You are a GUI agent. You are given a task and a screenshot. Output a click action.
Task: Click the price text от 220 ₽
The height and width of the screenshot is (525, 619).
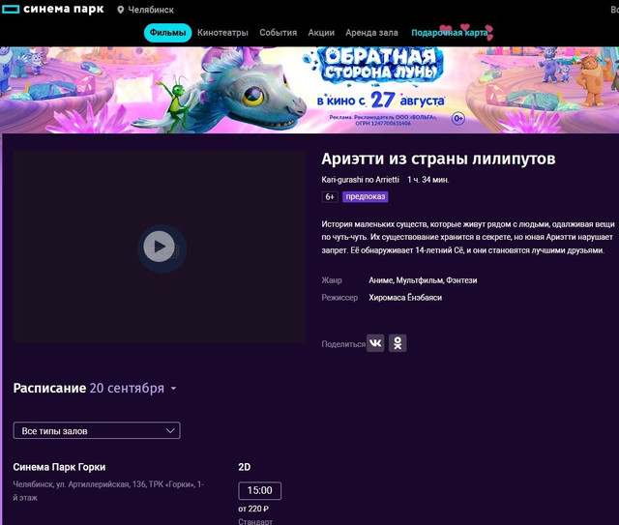coord(253,509)
